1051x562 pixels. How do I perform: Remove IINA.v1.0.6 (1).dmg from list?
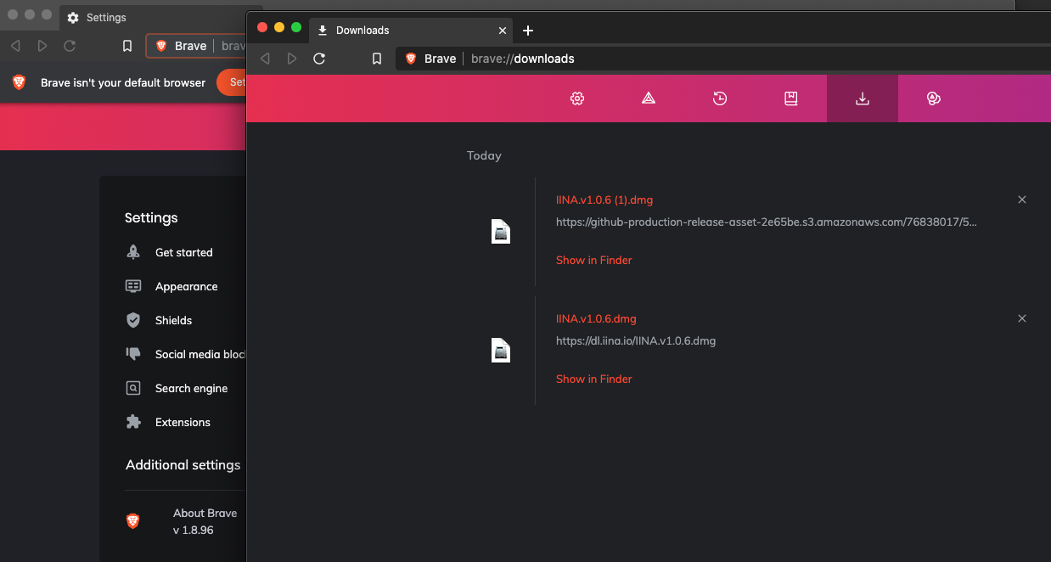[1022, 200]
